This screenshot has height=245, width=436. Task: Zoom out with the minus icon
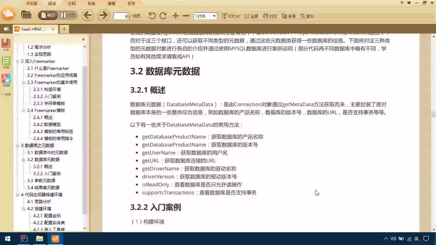186,16
